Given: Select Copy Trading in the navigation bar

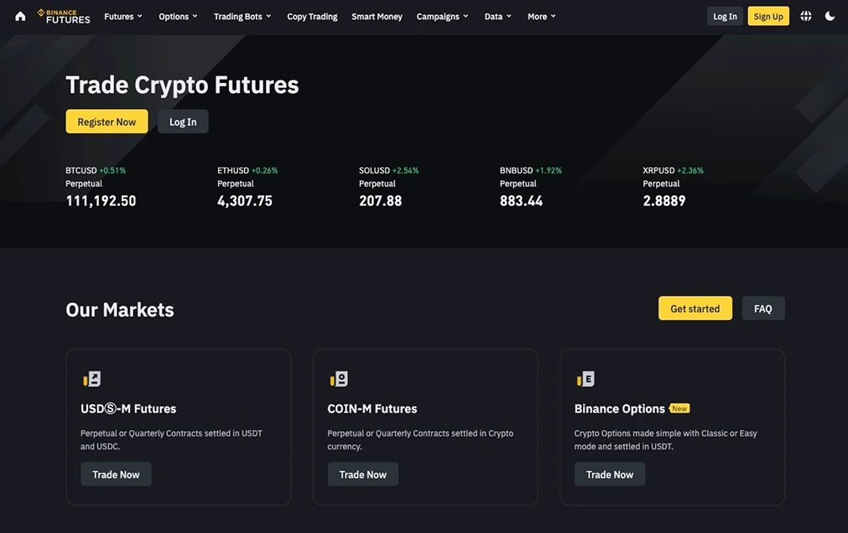Looking at the screenshot, I should point(311,15).
